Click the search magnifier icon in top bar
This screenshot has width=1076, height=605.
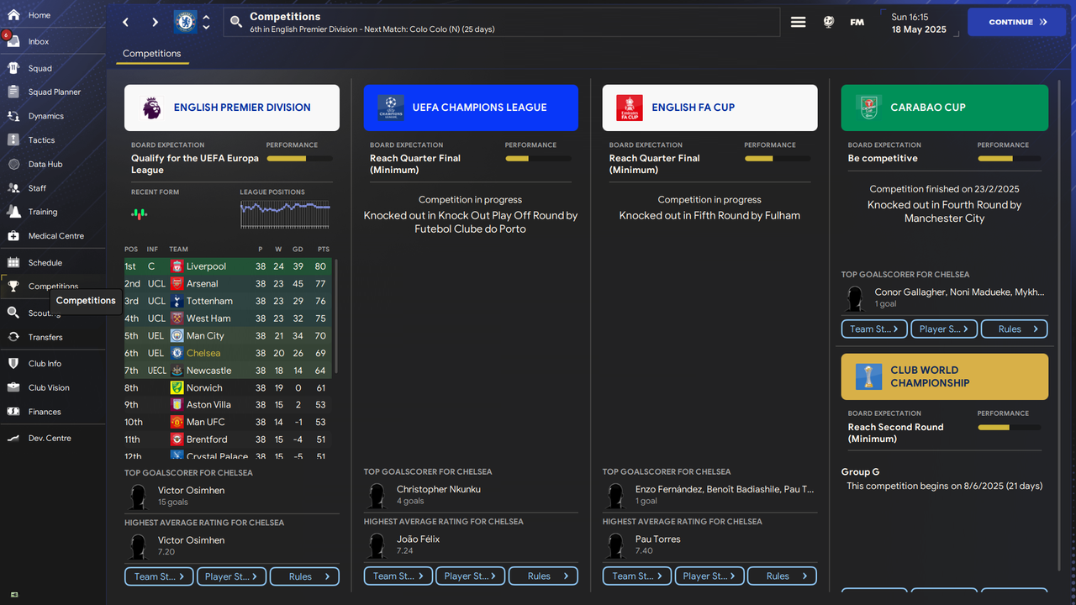236,23
